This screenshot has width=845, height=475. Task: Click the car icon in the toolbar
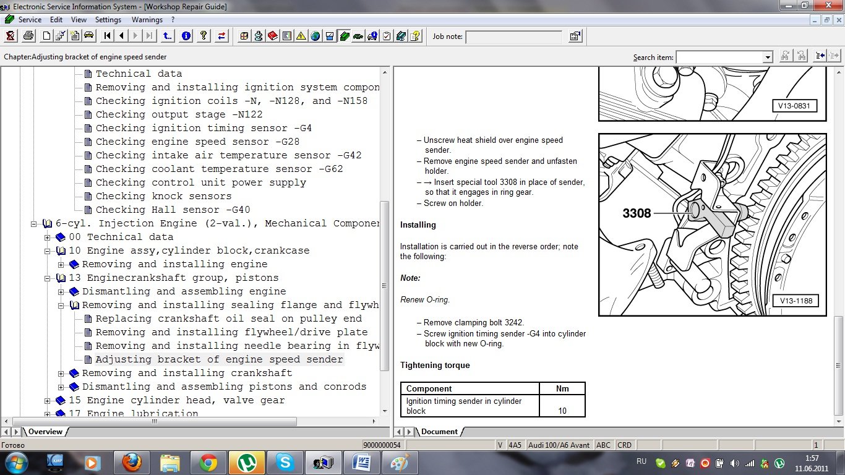[x=88, y=36]
